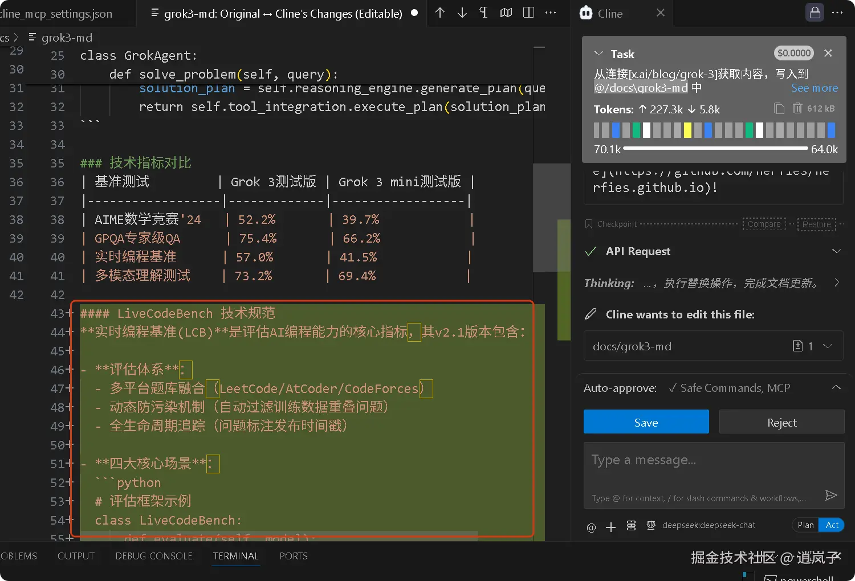Expand docs/grok3-md file dropdown chevron
This screenshot has width=855, height=581.
(x=828, y=346)
